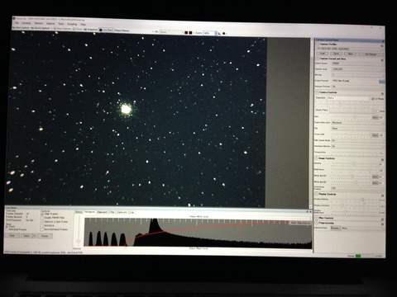This screenshot has height=297, width=397.
Task: Click the Snapshot toolbar button
Action: (x=91, y=29)
